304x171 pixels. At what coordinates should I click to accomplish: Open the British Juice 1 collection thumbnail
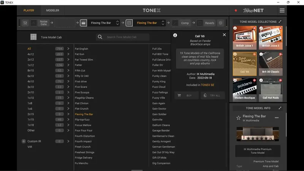(x=244, y=38)
